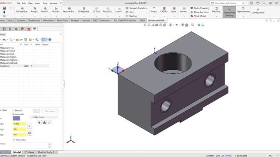Image resolution: width=280 pixels, height=157 pixels.
Task: Select the Trim toolpath command
Action: [x=130, y=12]
